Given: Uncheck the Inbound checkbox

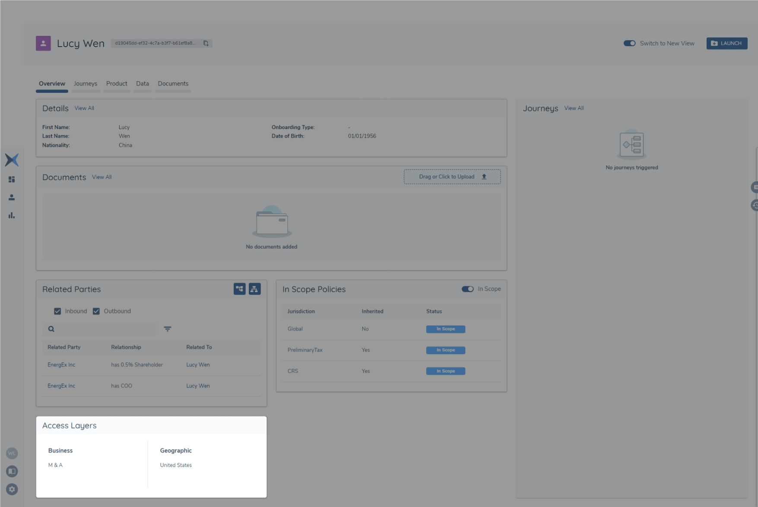Looking at the screenshot, I should tap(57, 311).
